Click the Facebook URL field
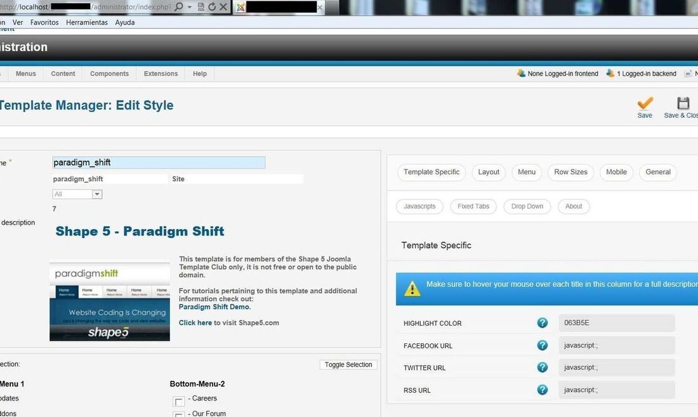698x417 pixels. click(617, 345)
